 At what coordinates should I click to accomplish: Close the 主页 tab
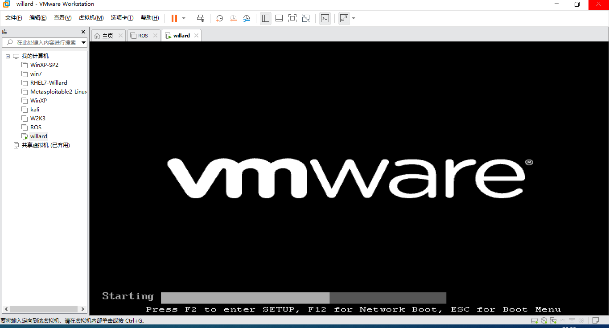pyautogui.click(x=120, y=36)
